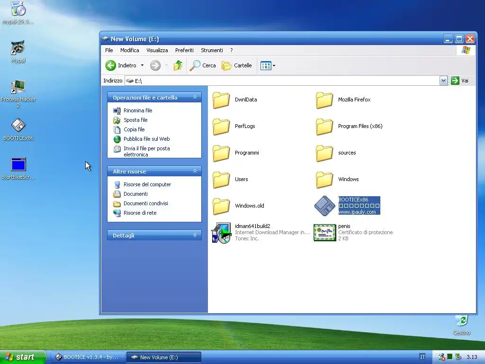
Task: Click Sposta file link
Action: pos(135,120)
